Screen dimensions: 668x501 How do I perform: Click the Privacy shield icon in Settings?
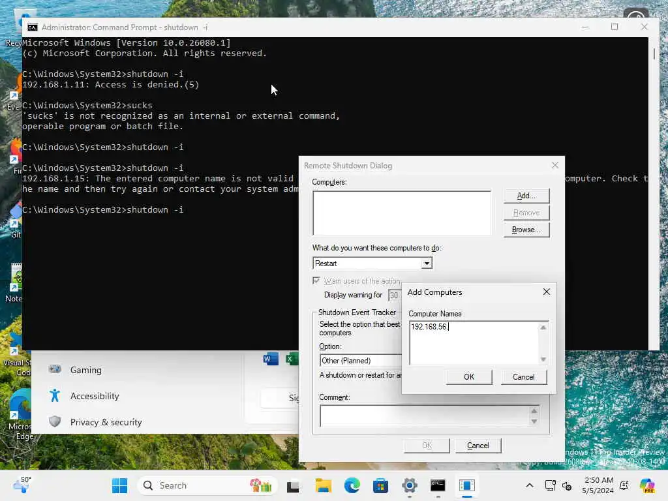(55, 422)
